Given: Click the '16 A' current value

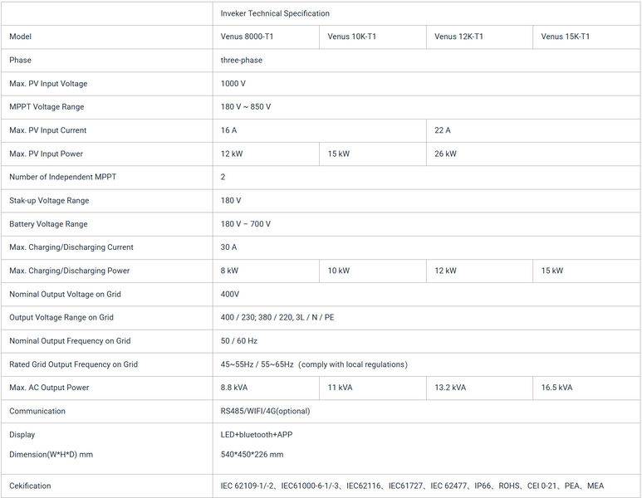Looking at the screenshot, I should coord(228,130).
